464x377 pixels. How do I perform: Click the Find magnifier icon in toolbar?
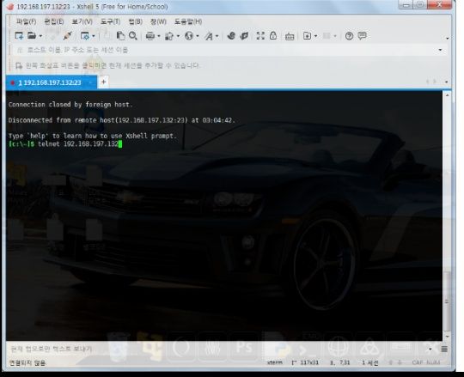pyautogui.click(x=133, y=36)
